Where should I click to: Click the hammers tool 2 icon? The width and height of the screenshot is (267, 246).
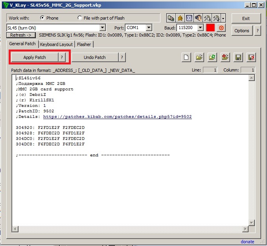216,18
